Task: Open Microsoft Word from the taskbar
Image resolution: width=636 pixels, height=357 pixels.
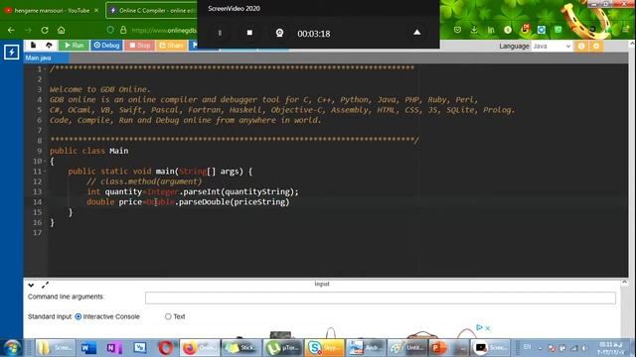Action: [88, 348]
